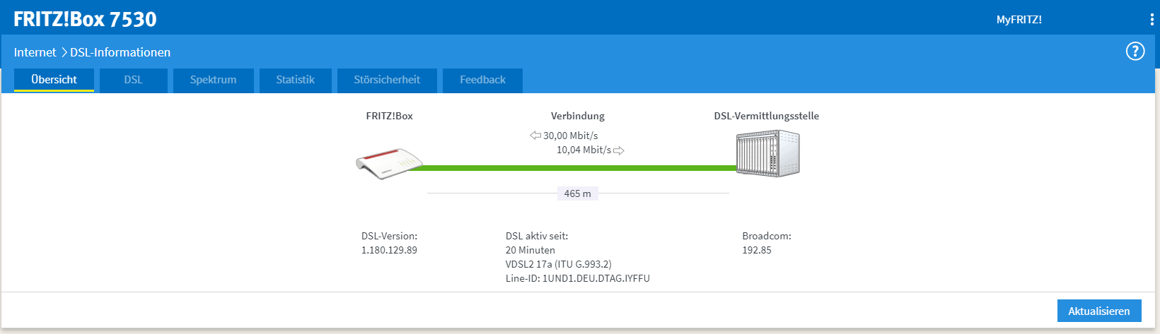Click the breadcrumb chevron after Internet
The width and height of the screenshot is (1160, 334).
coord(64,52)
